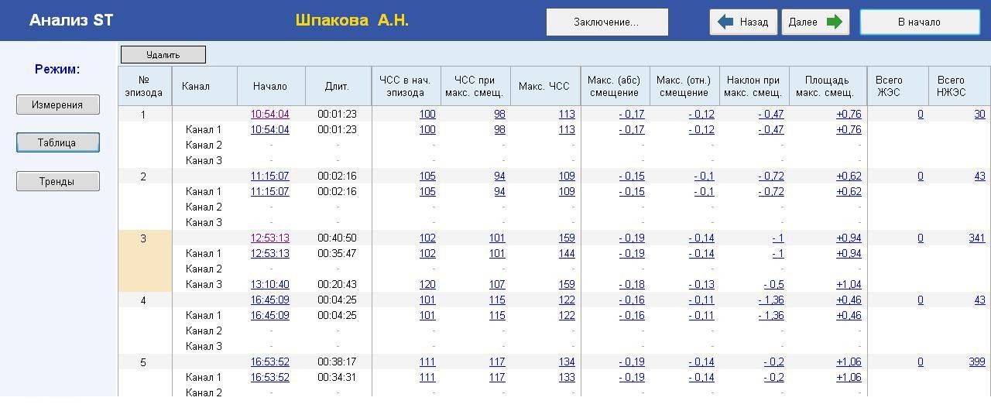Viewport: 991px width, 418px height.
Task: Click Канал 3 starting heart rate 120
Action: coord(427,285)
